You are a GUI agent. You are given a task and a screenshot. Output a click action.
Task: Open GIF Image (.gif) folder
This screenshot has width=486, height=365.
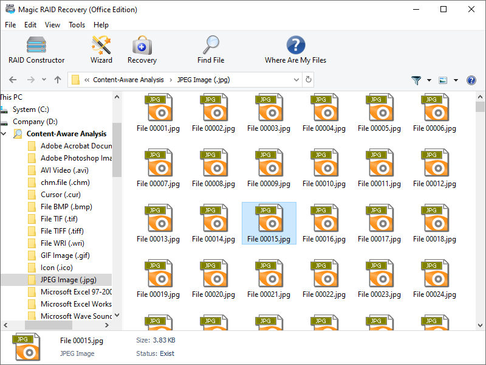[59, 255]
